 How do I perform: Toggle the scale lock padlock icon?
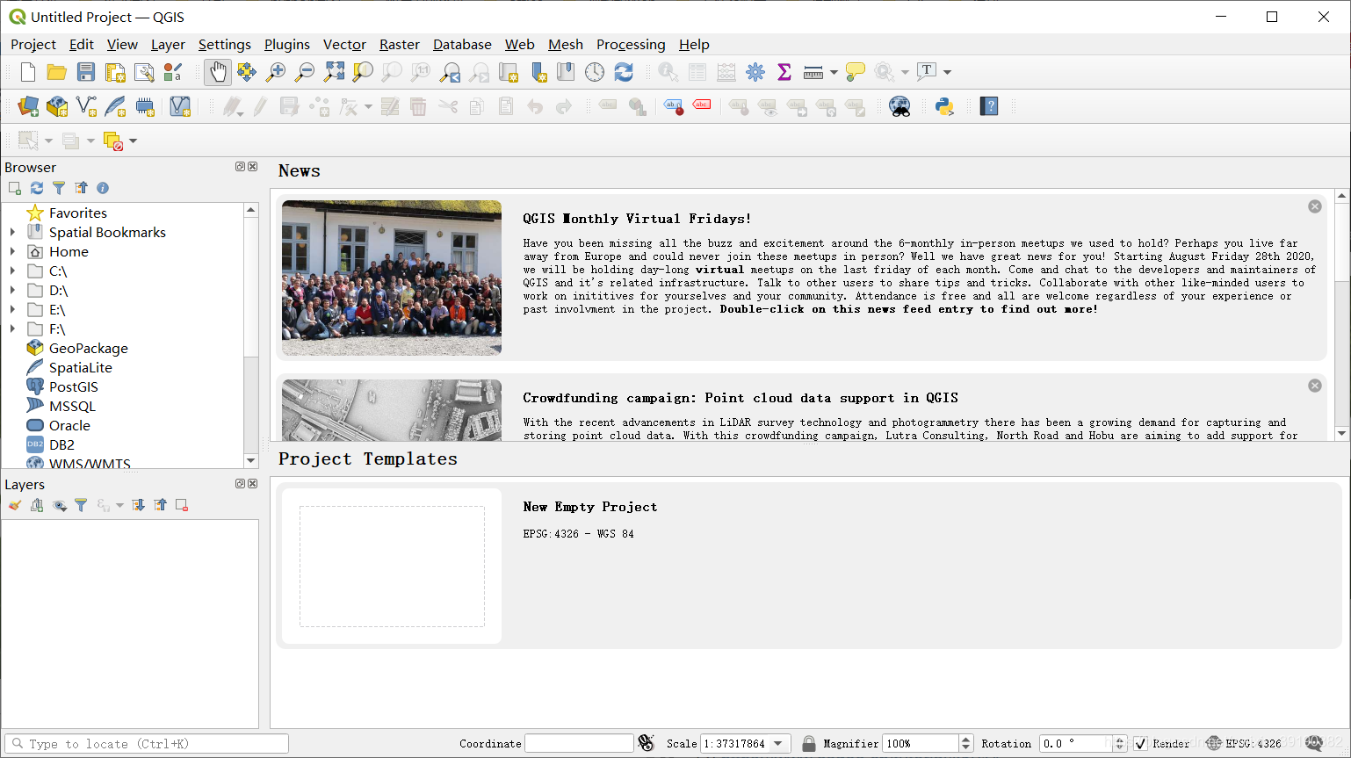tap(809, 744)
